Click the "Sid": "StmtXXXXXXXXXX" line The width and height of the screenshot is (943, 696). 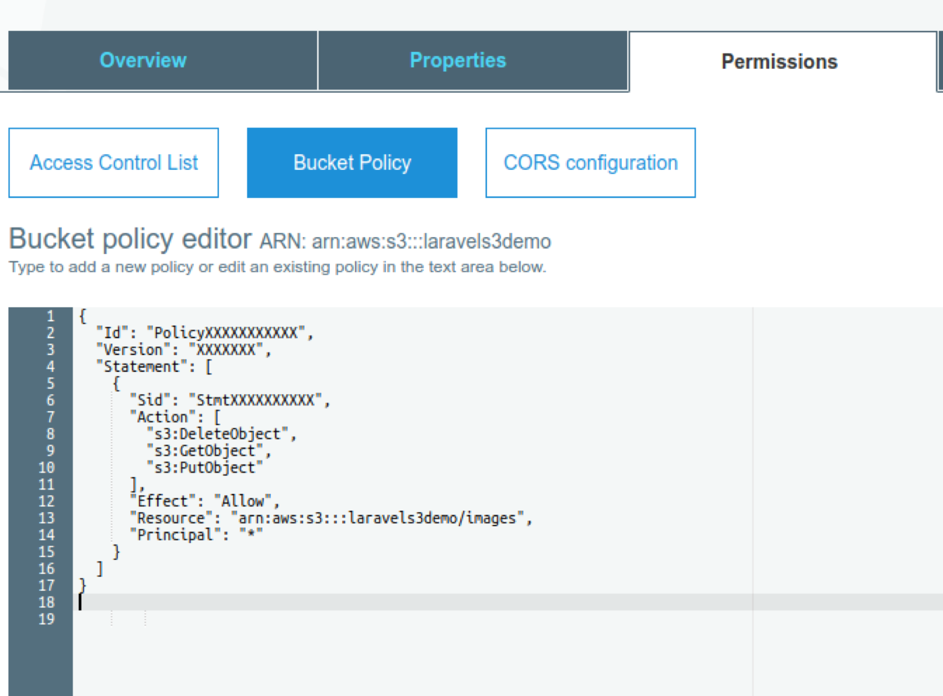(230, 400)
